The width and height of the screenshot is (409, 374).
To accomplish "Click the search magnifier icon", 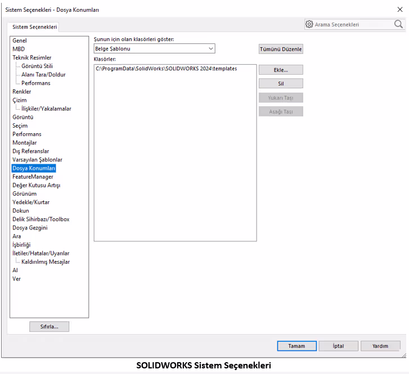I will click(x=398, y=24).
